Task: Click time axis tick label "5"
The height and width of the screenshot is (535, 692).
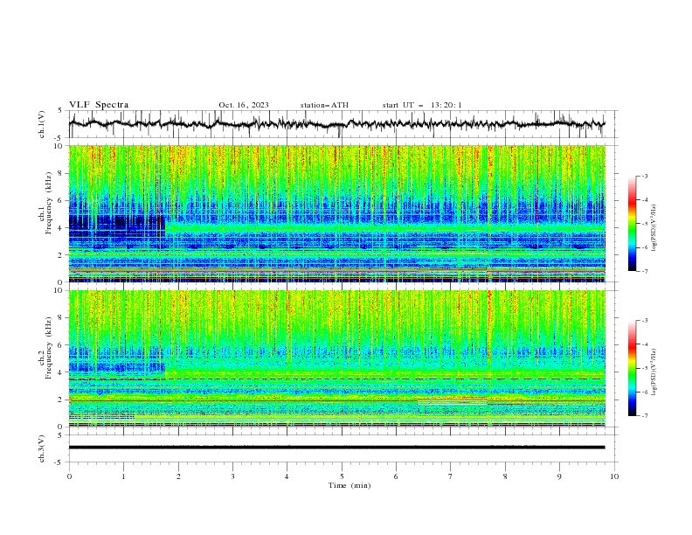Action: 342,476
